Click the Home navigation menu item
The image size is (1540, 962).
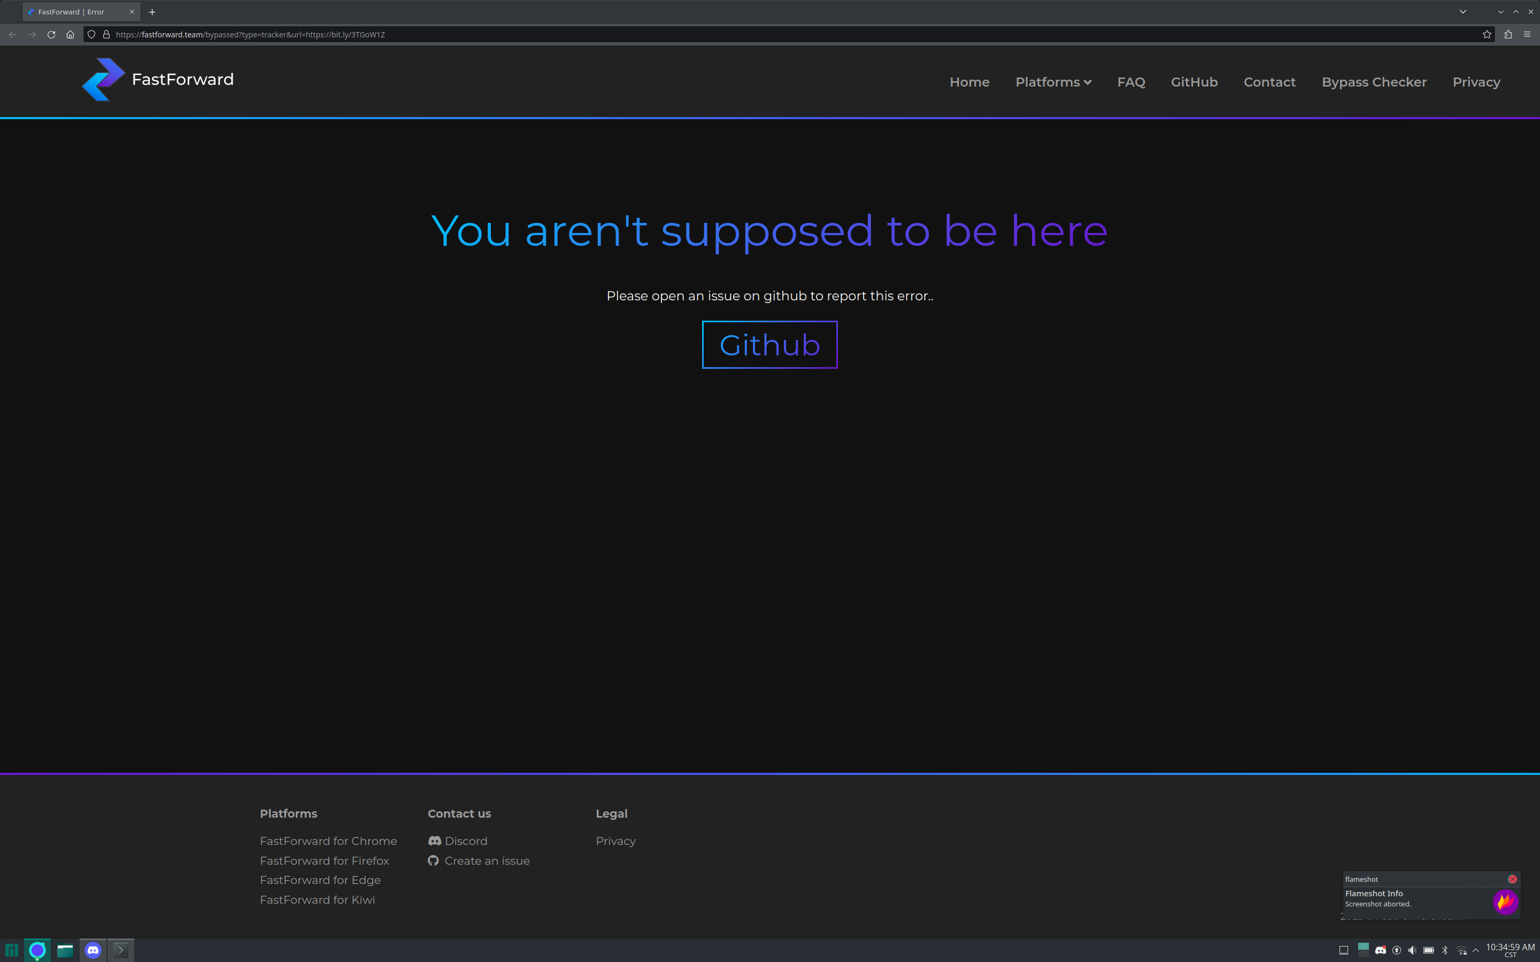point(969,82)
